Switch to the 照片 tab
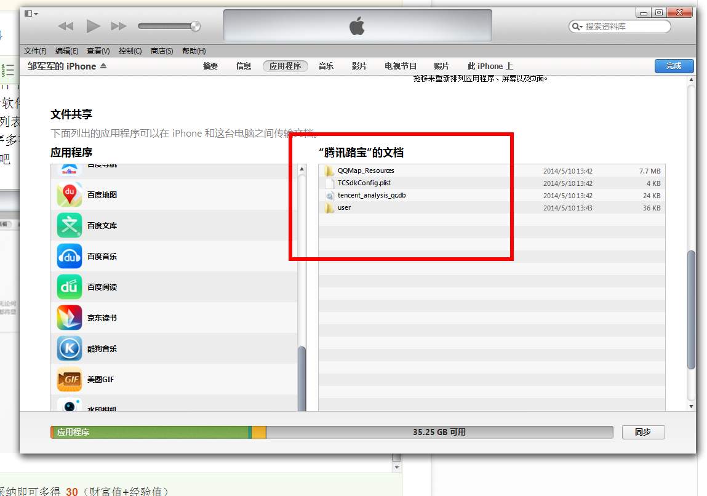Image resolution: width=707 pixels, height=496 pixels. tap(441, 66)
